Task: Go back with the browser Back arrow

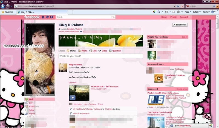Action: tap(3, 6)
